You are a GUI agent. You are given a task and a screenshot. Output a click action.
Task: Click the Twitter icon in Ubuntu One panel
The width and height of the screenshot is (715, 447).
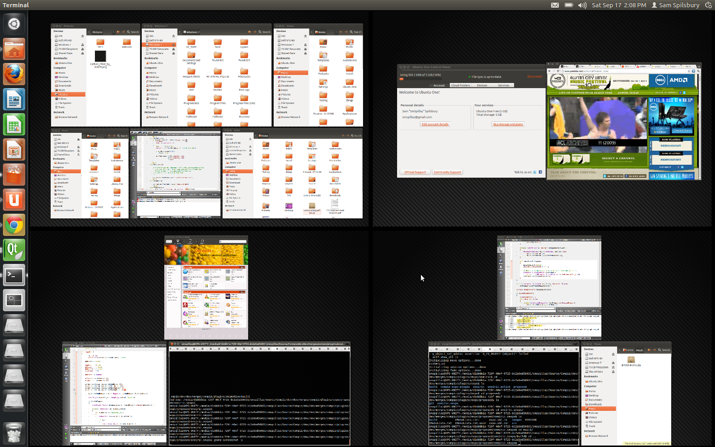point(535,172)
